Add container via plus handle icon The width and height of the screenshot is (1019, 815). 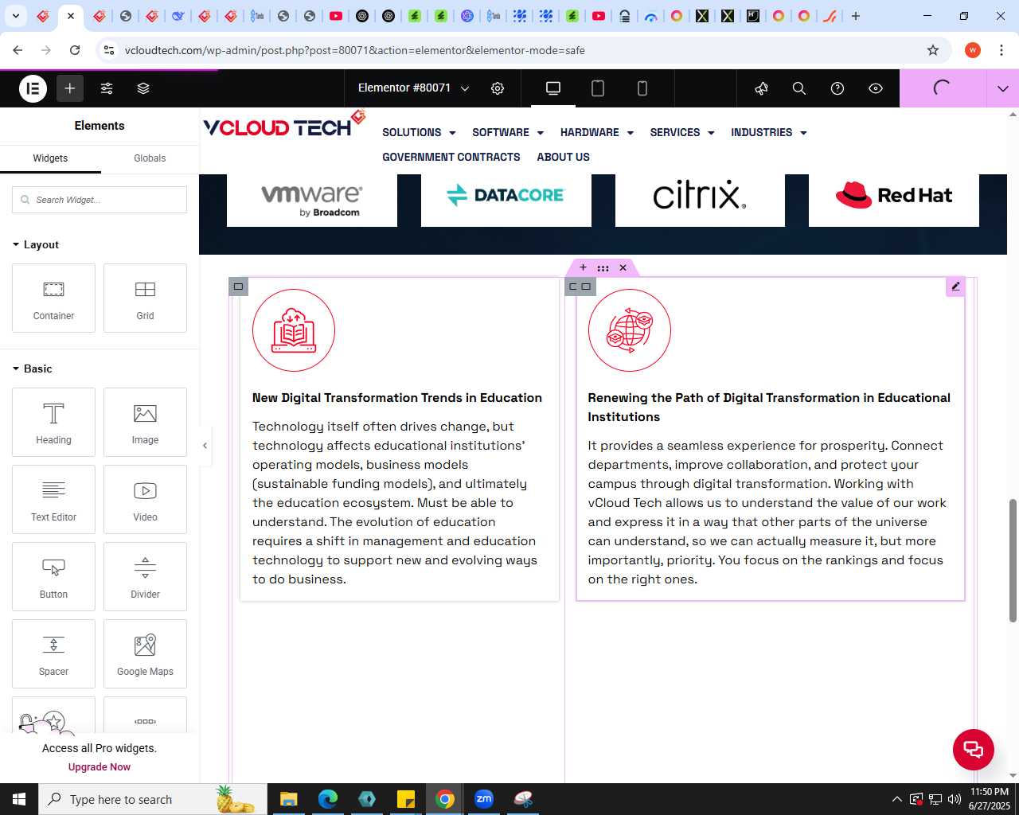(x=583, y=267)
